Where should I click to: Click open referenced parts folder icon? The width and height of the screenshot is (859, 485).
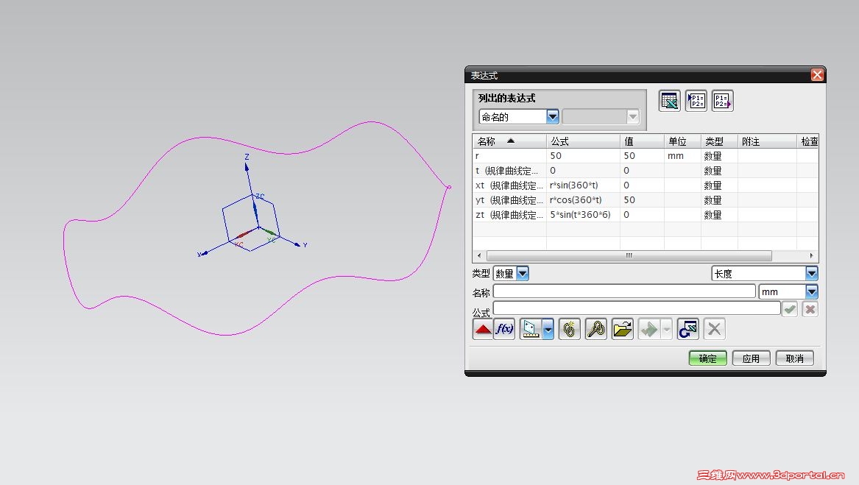pyautogui.click(x=622, y=330)
